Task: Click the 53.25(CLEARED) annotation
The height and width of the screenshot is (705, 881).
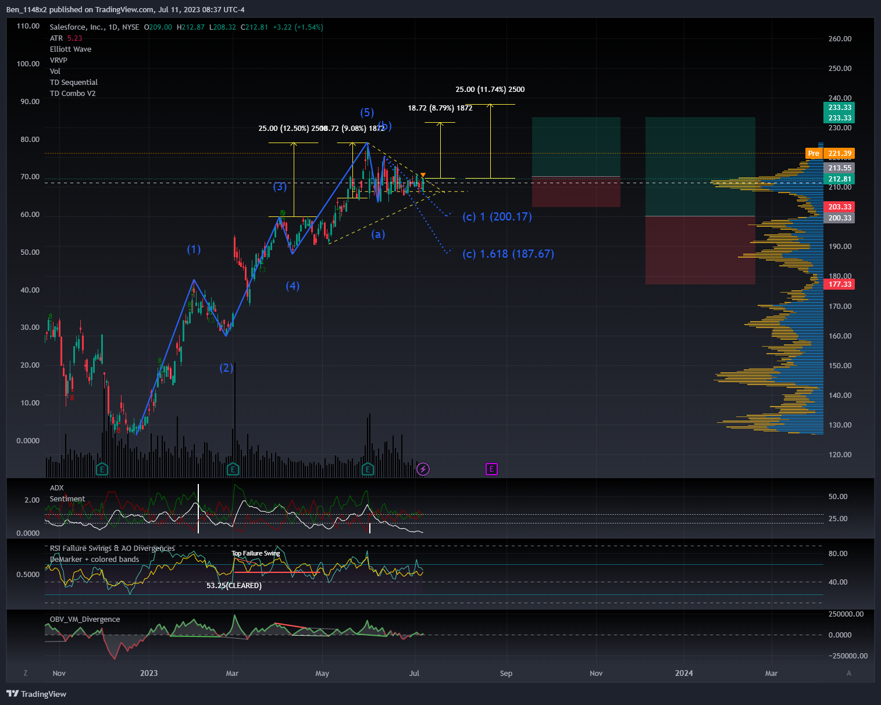Action: tap(234, 585)
